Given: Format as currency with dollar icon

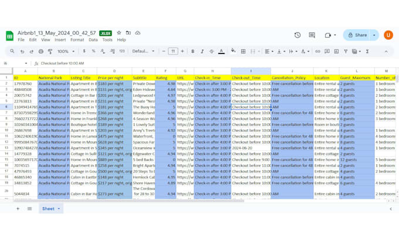Looking at the screenshot, I should pyautogui.click(x=84, y=51).
